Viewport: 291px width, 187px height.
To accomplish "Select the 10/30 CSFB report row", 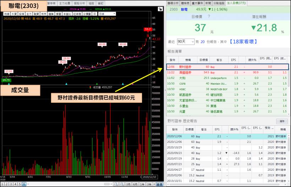I will click(227, 84).
